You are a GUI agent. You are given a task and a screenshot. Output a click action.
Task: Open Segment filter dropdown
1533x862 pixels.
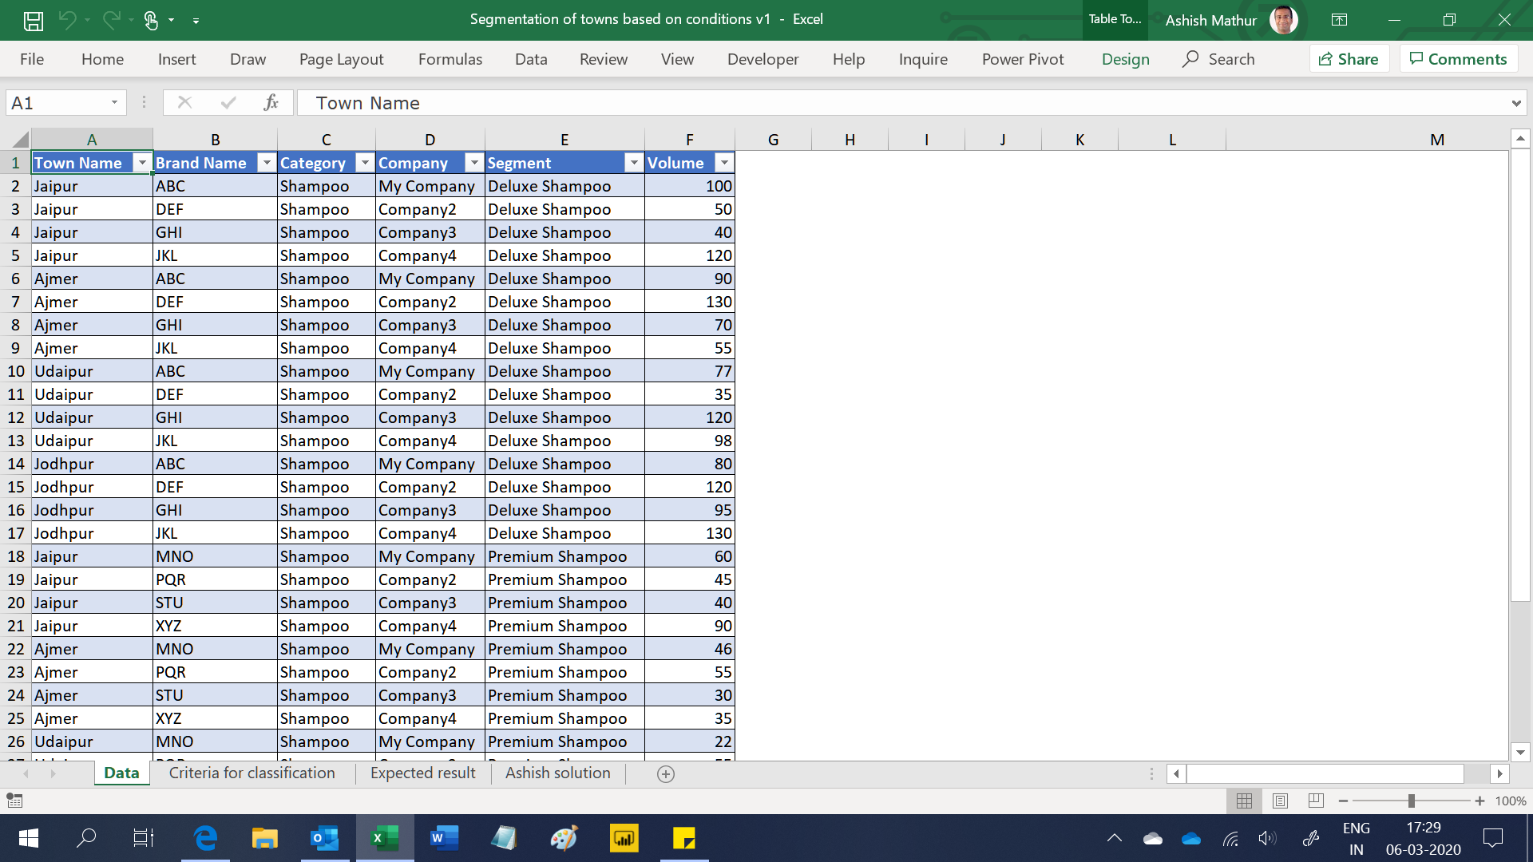634,163
